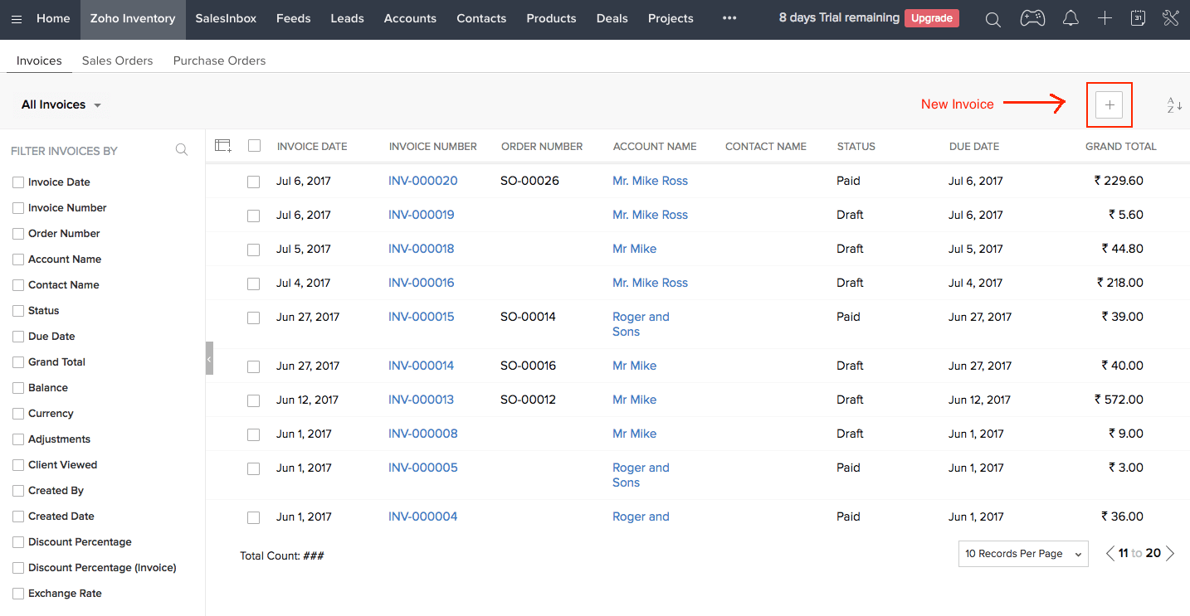This screenshot has height=616, width=1190.
Task: Select the row for INV-000020
Action: coord(254,182)
